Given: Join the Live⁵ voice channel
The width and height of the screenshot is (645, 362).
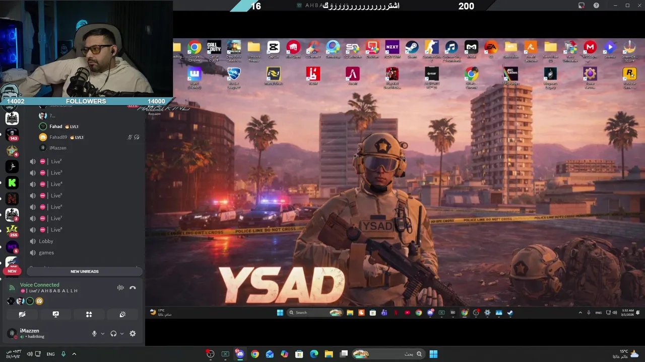Looking at the screenshot, I should (85, 196).
